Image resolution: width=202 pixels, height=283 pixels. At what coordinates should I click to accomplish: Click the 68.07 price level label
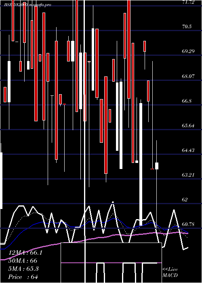(x=188, y=76)
